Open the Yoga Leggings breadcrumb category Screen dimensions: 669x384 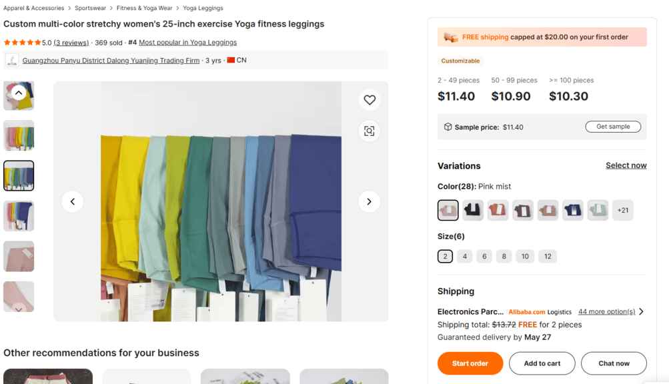point(202,8)
